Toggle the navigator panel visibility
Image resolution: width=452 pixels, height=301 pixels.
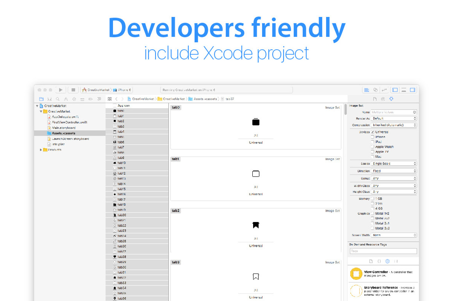click(395, 90)
